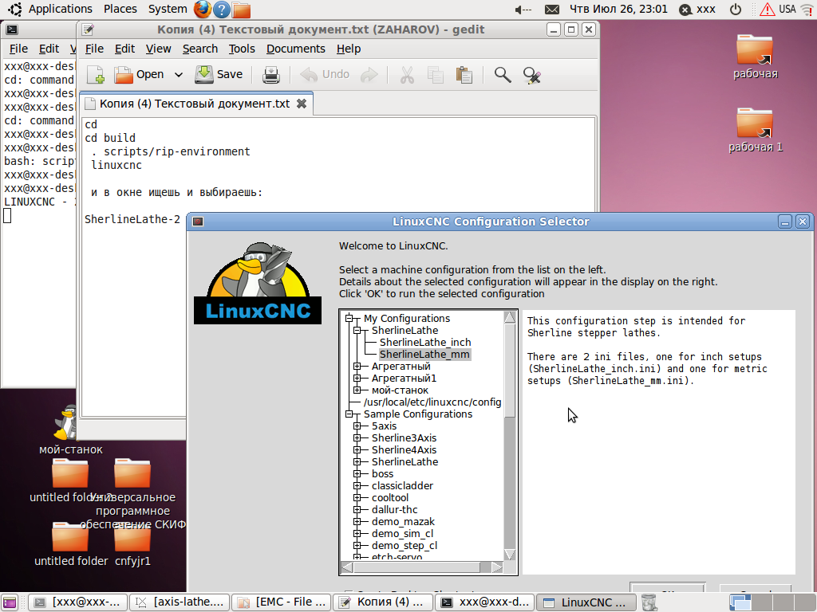Open the gedit Help menu
Screen dimensions: 817x612
click(x=349, y=49)
